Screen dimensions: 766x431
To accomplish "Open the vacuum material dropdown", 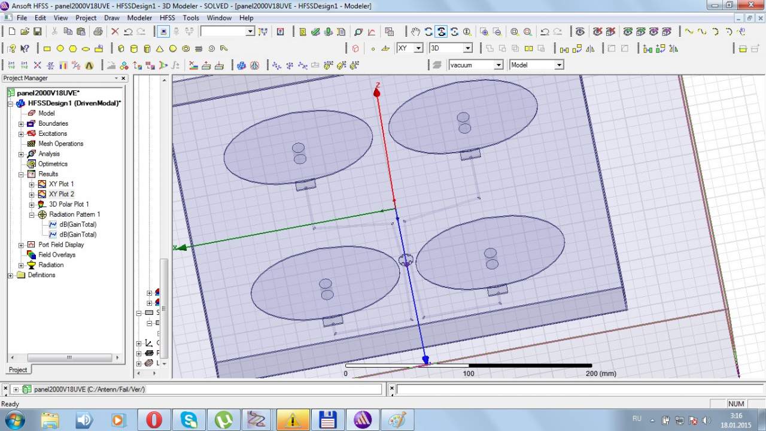I will 497,65.
